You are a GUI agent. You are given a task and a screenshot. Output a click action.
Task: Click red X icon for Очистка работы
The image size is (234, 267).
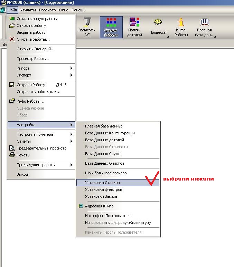[12, 39]
